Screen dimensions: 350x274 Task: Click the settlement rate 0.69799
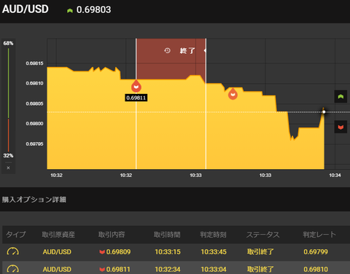point(316,252)
